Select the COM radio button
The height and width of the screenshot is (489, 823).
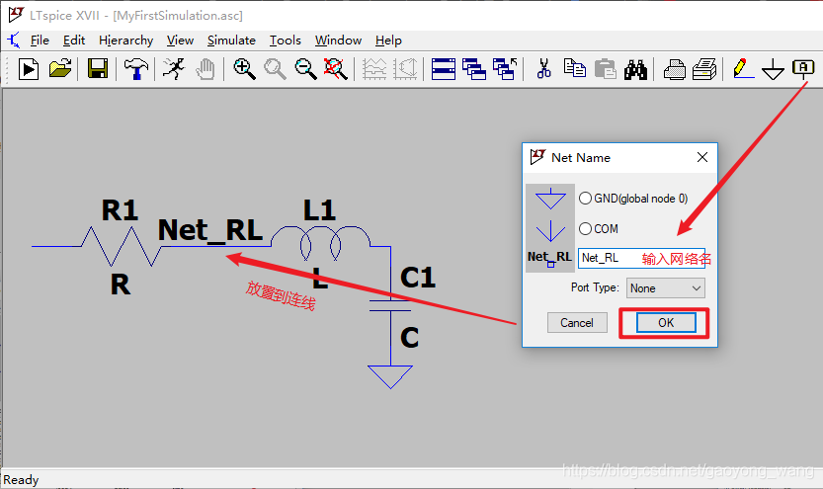tap(585, 228)
